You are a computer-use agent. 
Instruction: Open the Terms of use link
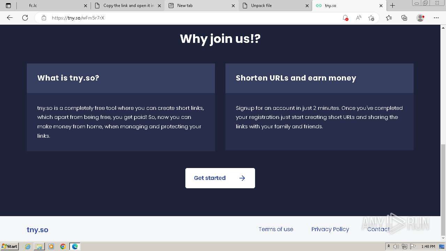pos(276,229)
